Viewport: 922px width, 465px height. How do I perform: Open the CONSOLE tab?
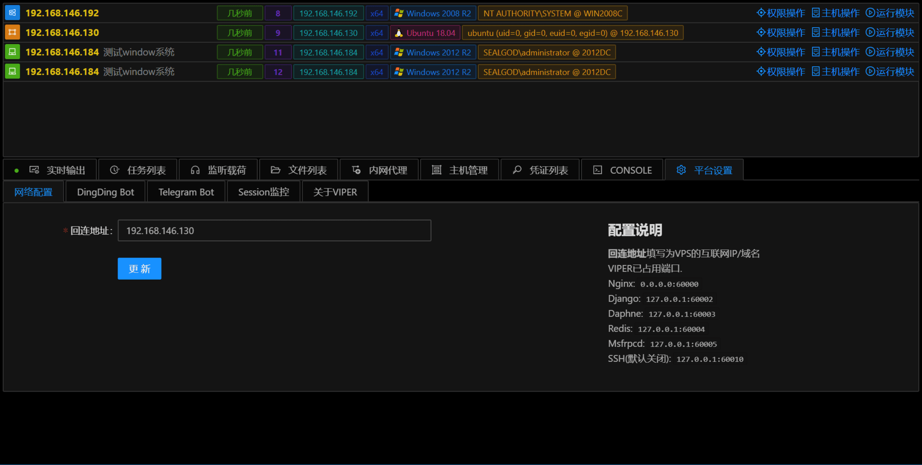pyautogui.click(x=622, y=170)
